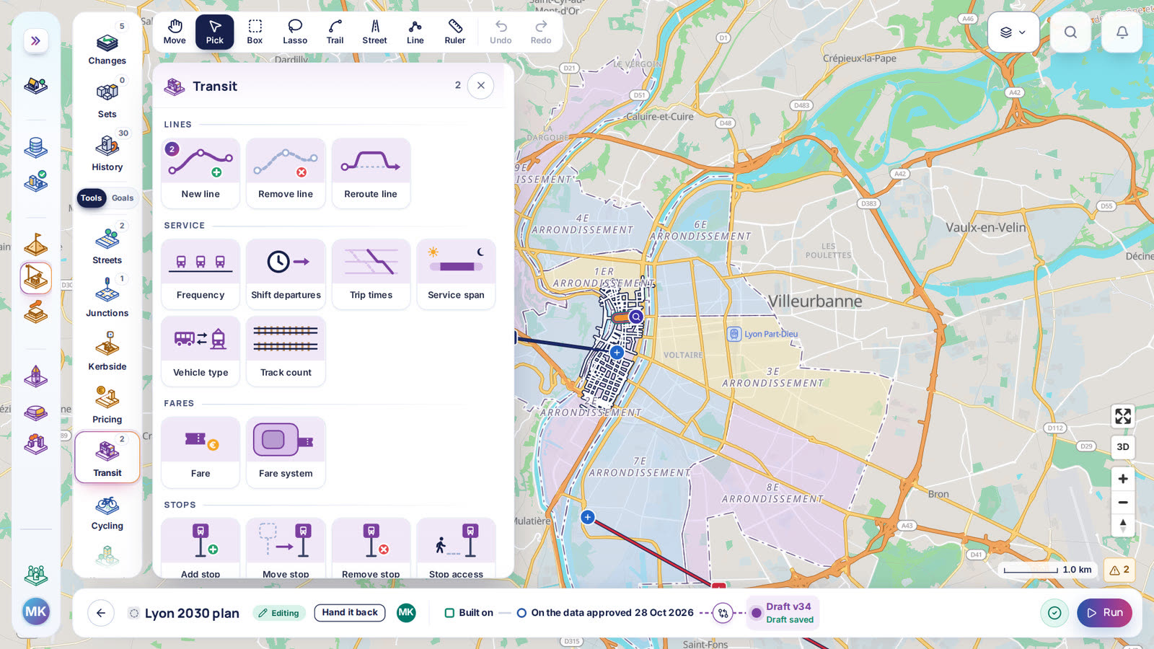
Task: Open the Changes panel
Action: [x=107, y=45]
